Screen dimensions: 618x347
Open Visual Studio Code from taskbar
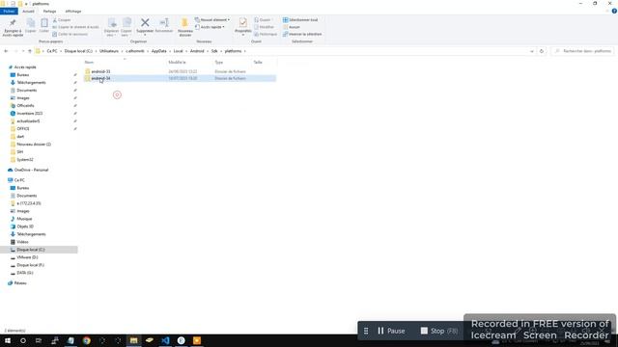(x=165, y=340)
